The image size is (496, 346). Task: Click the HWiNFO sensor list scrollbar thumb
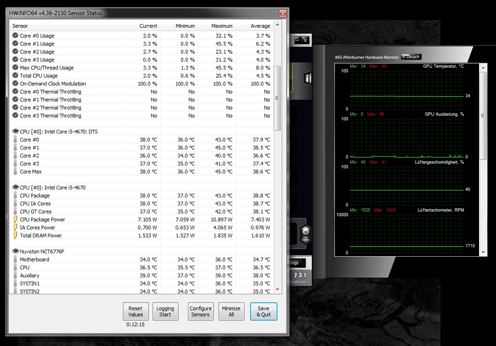point(277,98)
